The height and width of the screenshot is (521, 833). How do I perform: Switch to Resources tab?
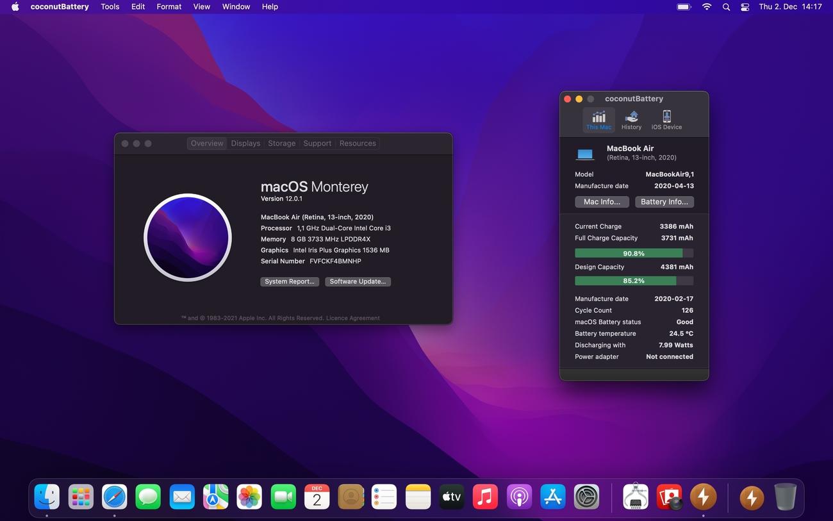pos(358,144)
